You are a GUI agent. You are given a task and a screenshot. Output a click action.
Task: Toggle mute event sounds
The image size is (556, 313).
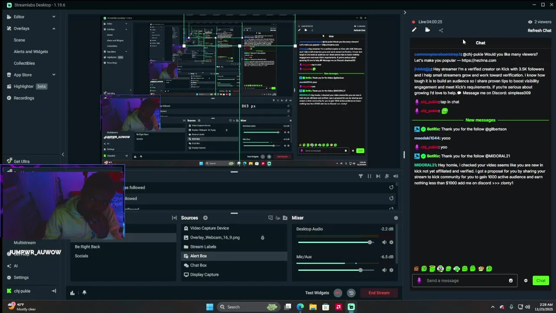pyautogui.click(x=387, y=176)
